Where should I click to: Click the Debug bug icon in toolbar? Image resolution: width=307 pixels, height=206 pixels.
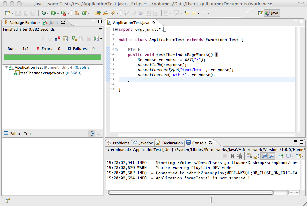[43, 13]
